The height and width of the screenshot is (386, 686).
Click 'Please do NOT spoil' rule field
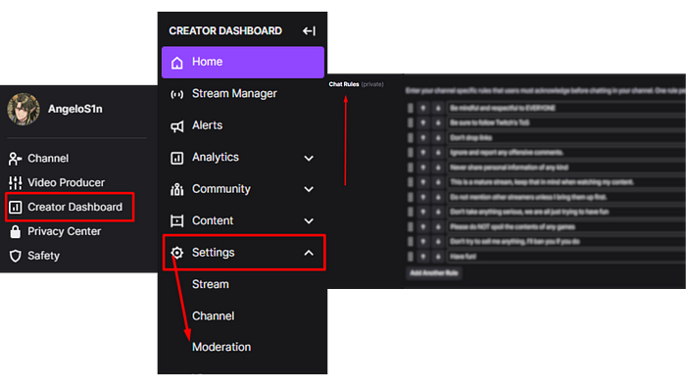point(566,227)
